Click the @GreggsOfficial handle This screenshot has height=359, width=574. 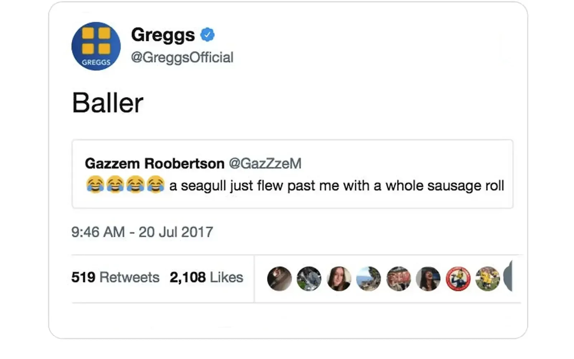(x=182, y=57)
